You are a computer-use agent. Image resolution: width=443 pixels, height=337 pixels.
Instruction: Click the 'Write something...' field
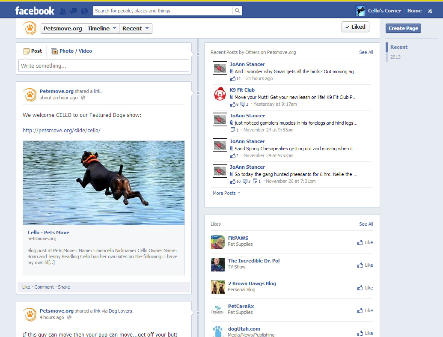coord(104,66)
